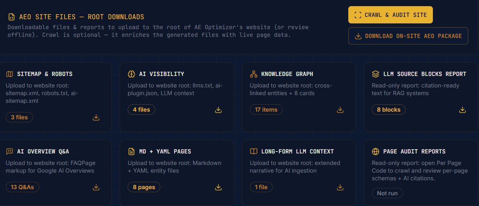Click the 3 files badge
479x206 pixels.
click(x=19, y=117)
